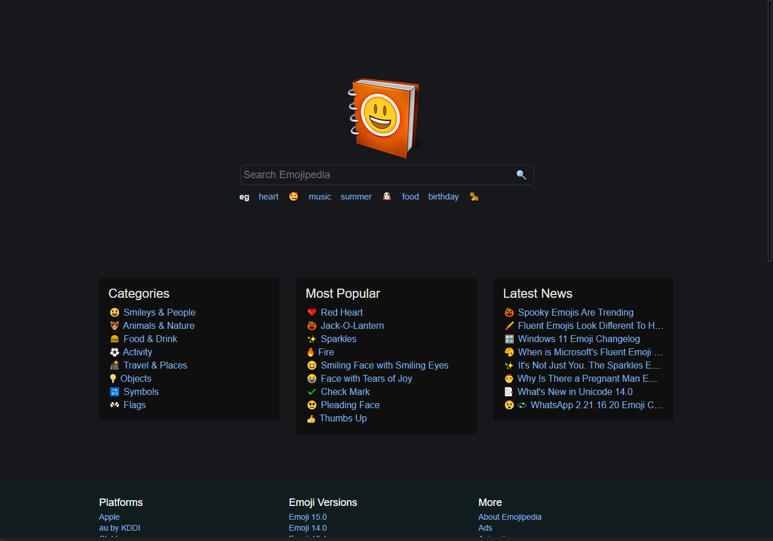Open the Flags category link
Image resolution: width=773 pixels, height=541 pixels.
tap(134, 405)
